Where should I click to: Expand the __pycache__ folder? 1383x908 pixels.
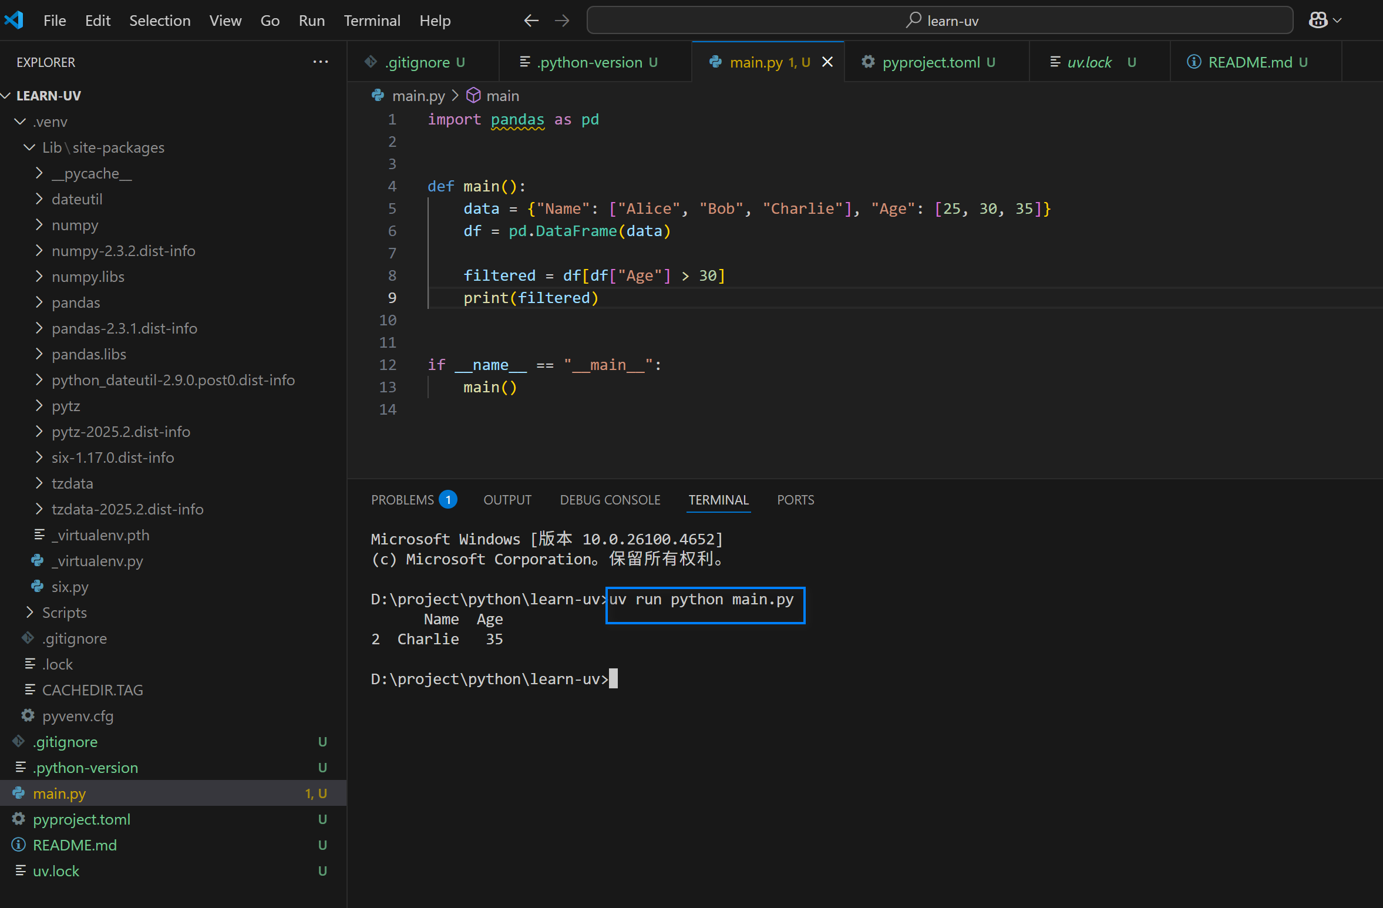pos(173,173)
